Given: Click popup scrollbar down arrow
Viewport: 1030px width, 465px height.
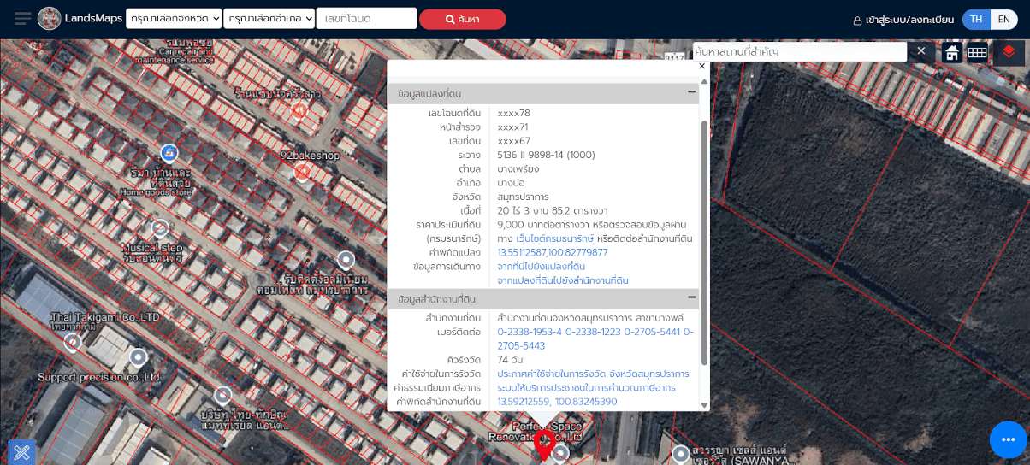Looking at the screenshot, I should coord(704,405).
